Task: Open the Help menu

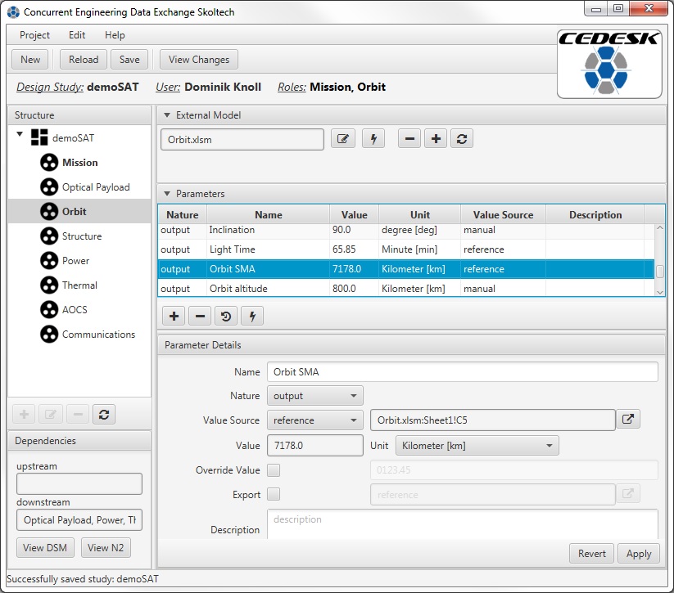Action: pyautogui.click(x=115, y=35)
